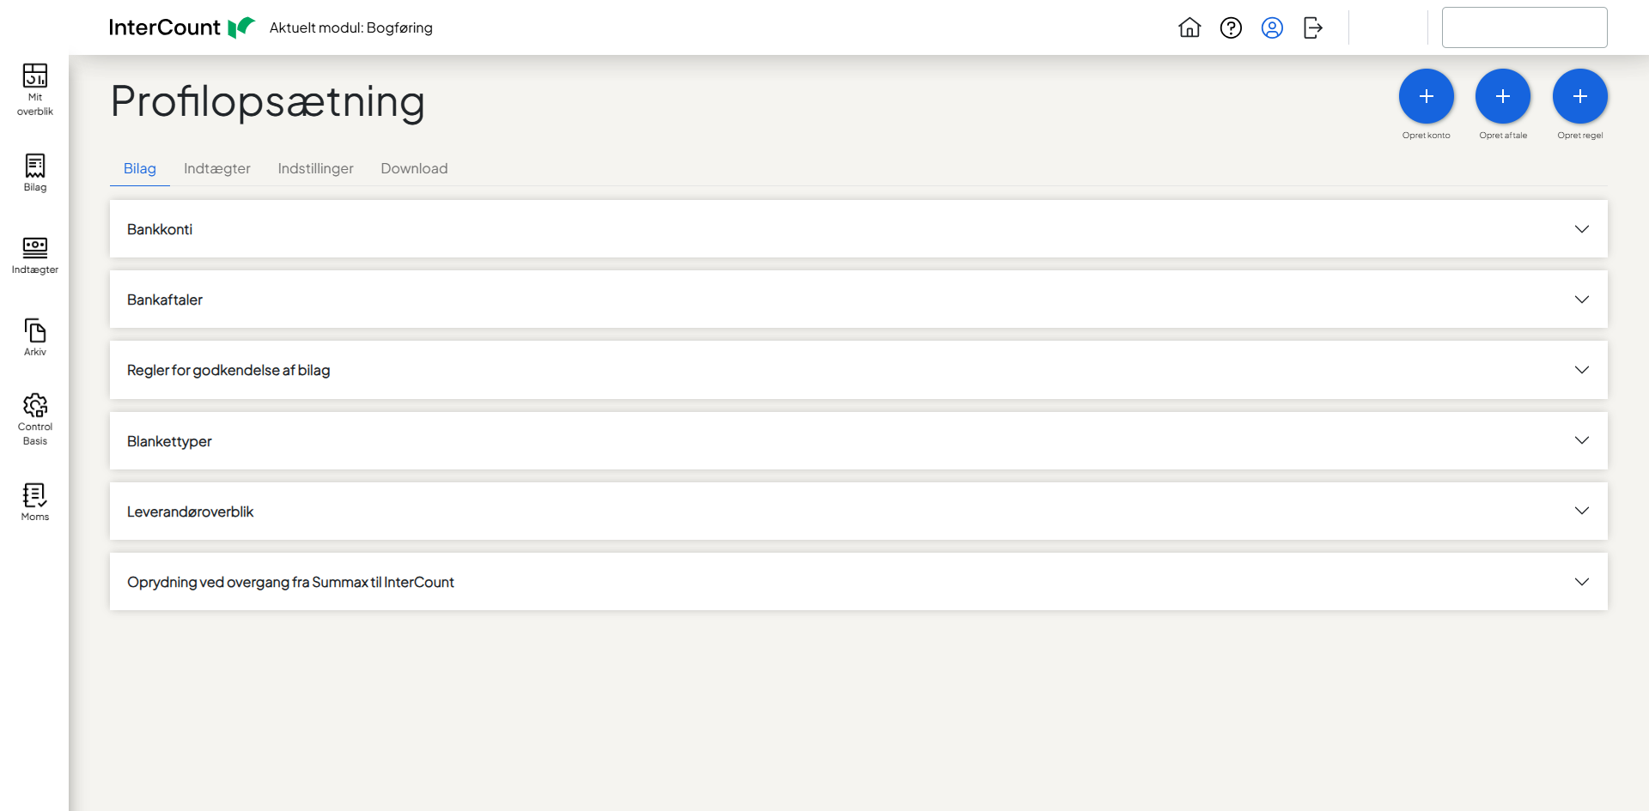
Task: Expand the Leverandøroverblik chevron
Action: pos(1581,511)
